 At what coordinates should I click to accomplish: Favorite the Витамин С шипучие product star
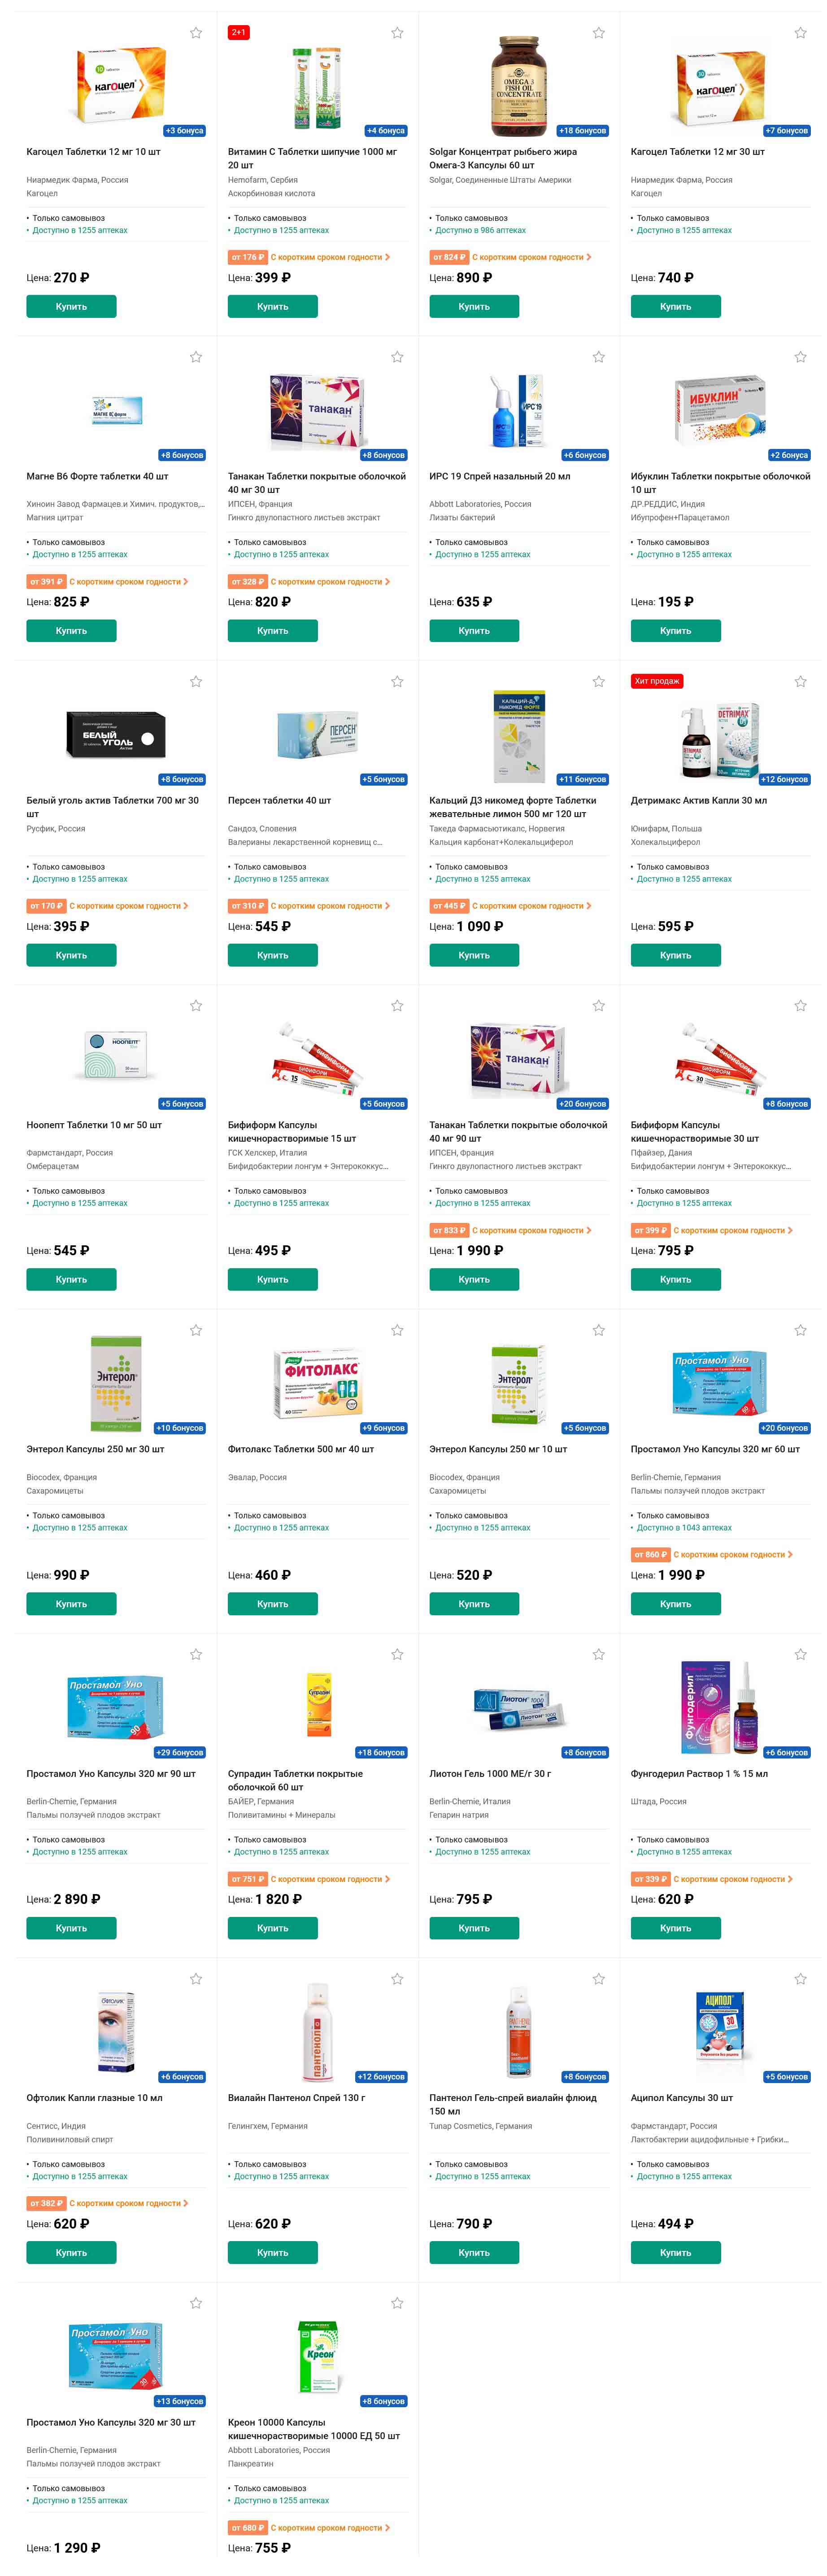397,33
